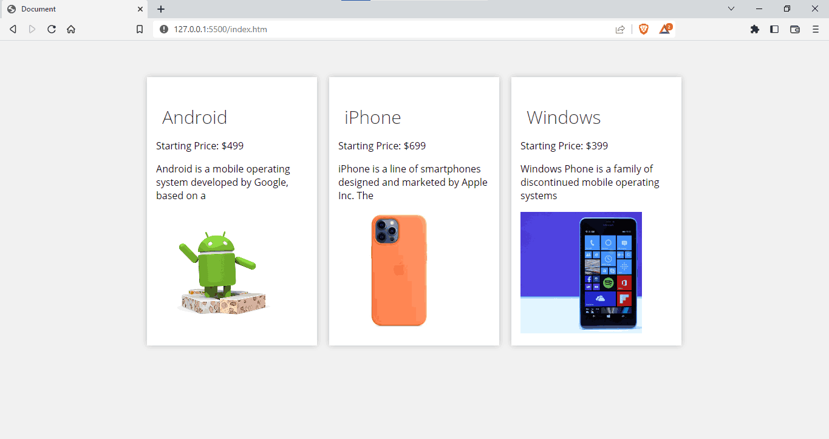Open the browser hamburger menu
The image size is (829, 439).
(815, 29)
